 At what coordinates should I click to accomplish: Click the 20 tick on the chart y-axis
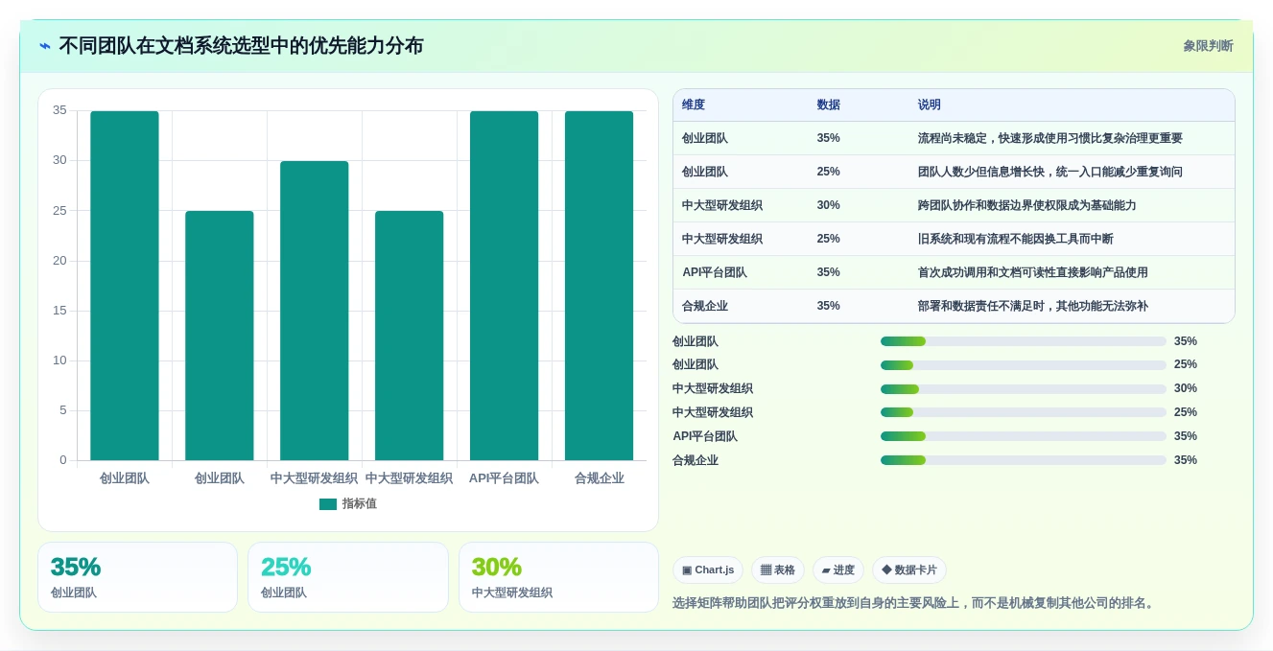point(59,261)
